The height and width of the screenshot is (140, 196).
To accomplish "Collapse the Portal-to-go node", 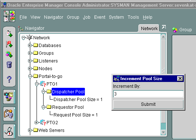I will pyautogui.click(x=30, y=76).
